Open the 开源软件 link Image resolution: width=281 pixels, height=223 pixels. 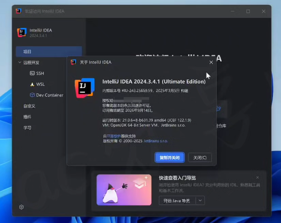point(114,136)
